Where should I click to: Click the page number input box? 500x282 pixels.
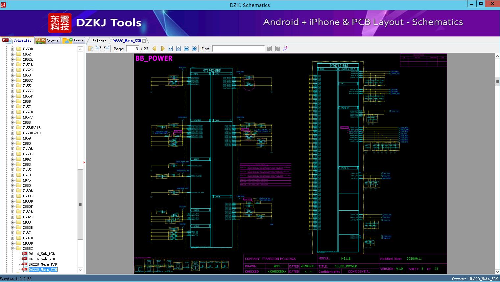[133, 49]
